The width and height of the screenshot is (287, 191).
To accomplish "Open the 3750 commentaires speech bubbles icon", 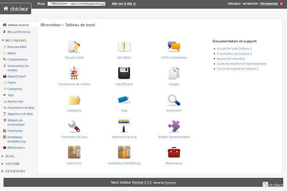I will tap(174, 46).
